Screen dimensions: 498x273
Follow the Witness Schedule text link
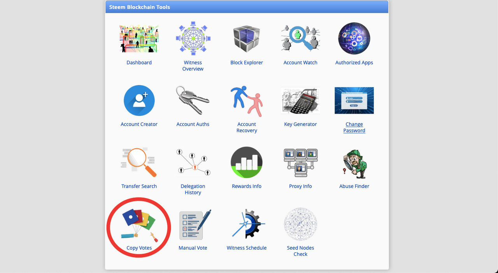point(247,248)
